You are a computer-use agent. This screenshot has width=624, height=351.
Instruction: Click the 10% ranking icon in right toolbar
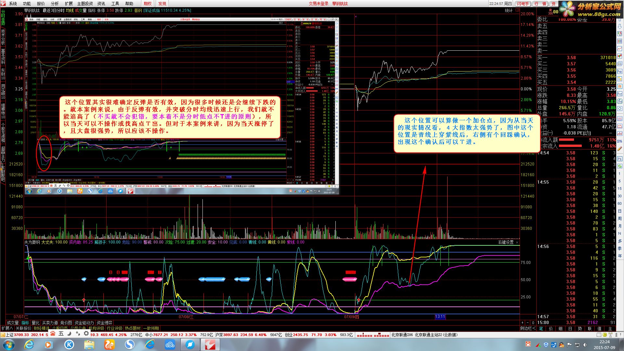tap(620, 141)
